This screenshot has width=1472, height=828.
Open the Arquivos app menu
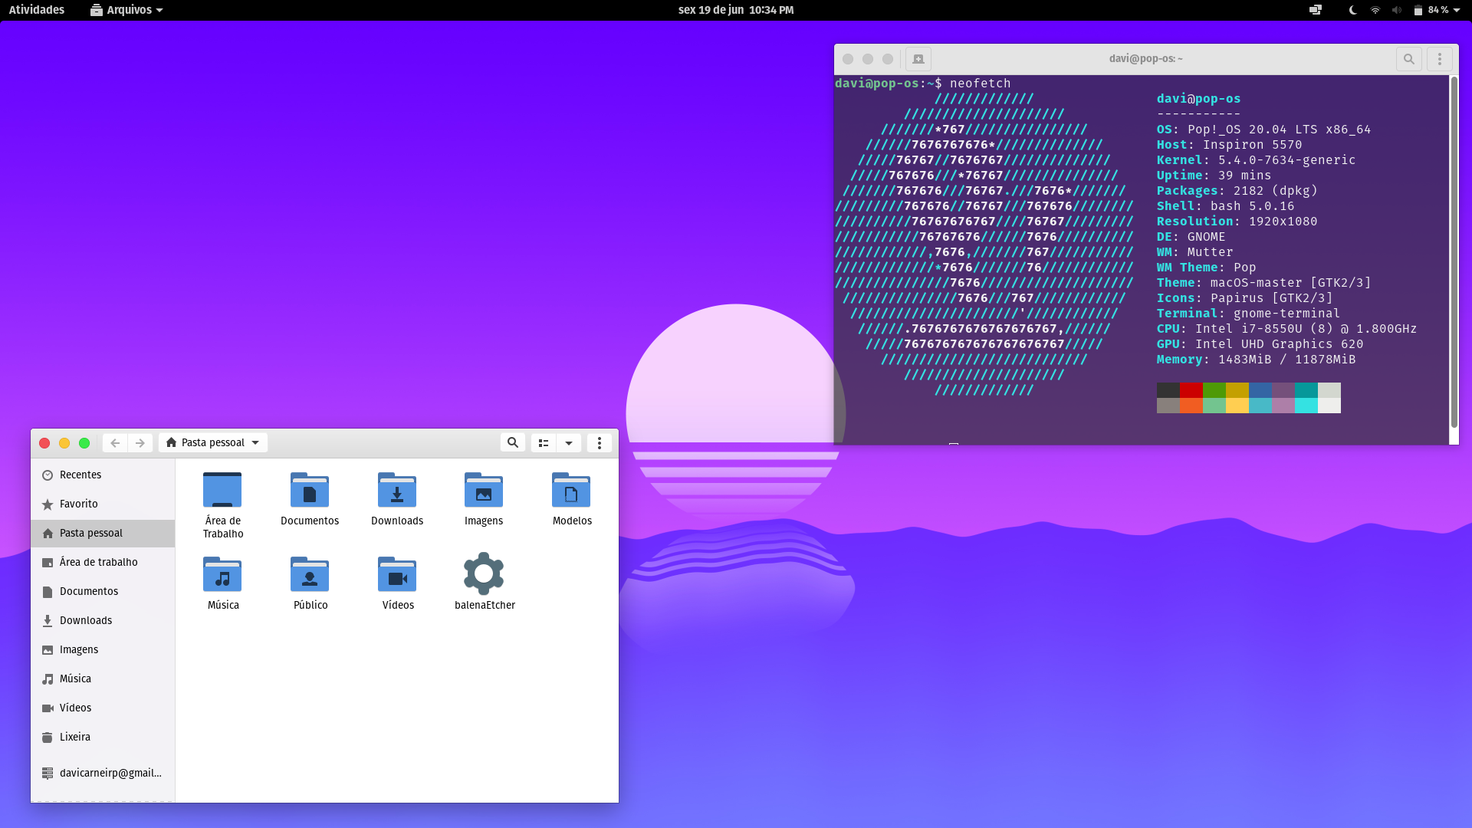[x=127, y=10]
